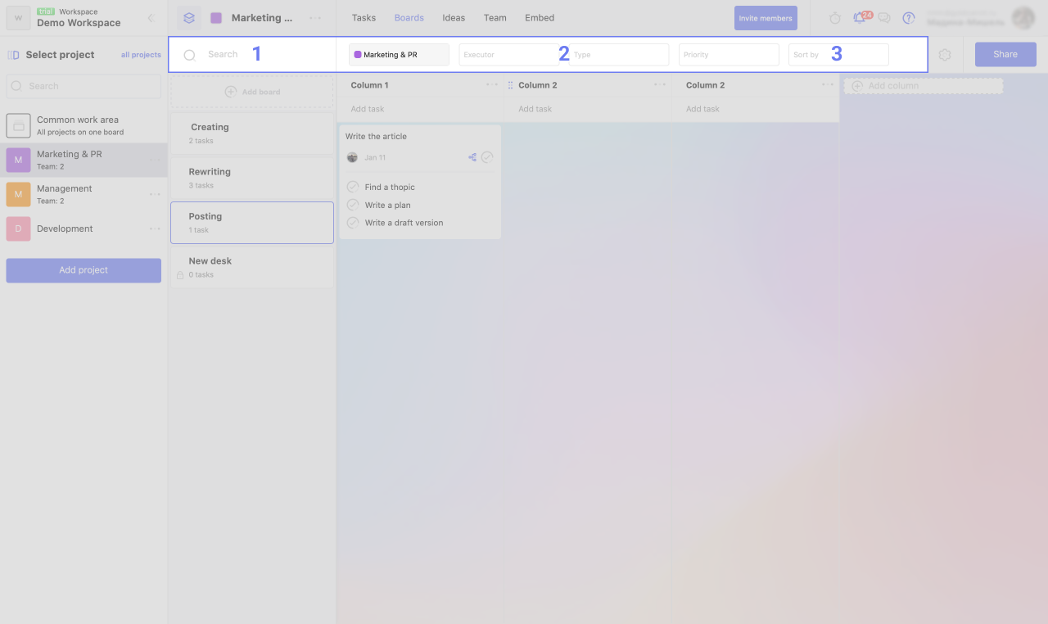Open the chat messages icon
This screenshot has width=1048, height=624.
884,18
